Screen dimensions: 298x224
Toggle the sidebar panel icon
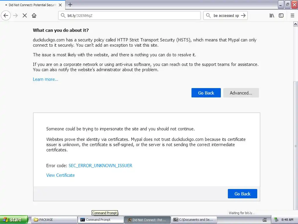pyautogui.click(x=281, y=15)
